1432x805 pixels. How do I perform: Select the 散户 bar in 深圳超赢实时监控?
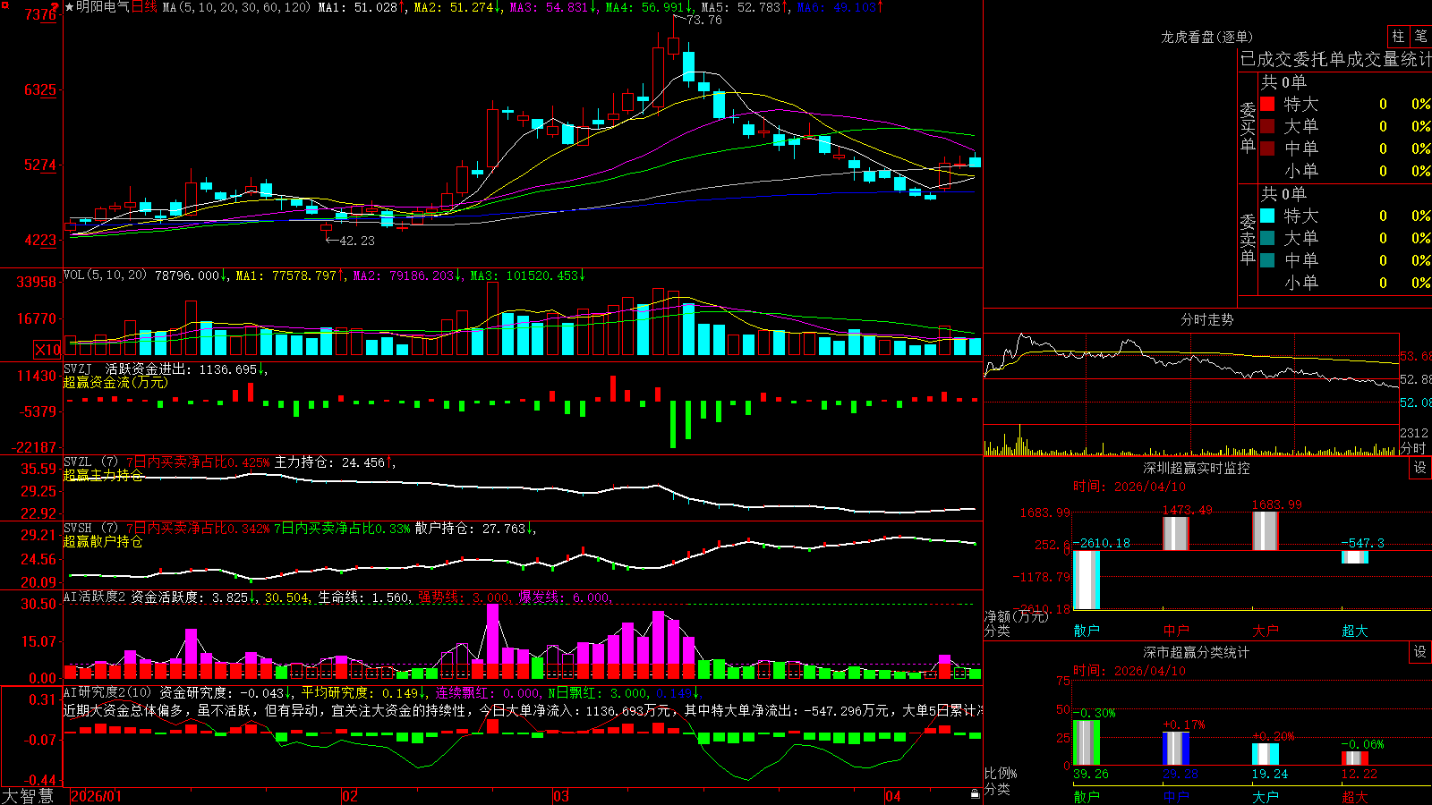click(x=1087, y=580)
